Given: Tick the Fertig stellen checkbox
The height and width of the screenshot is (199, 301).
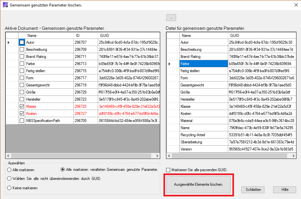Looking at the screenshot, I should point(22,71).
